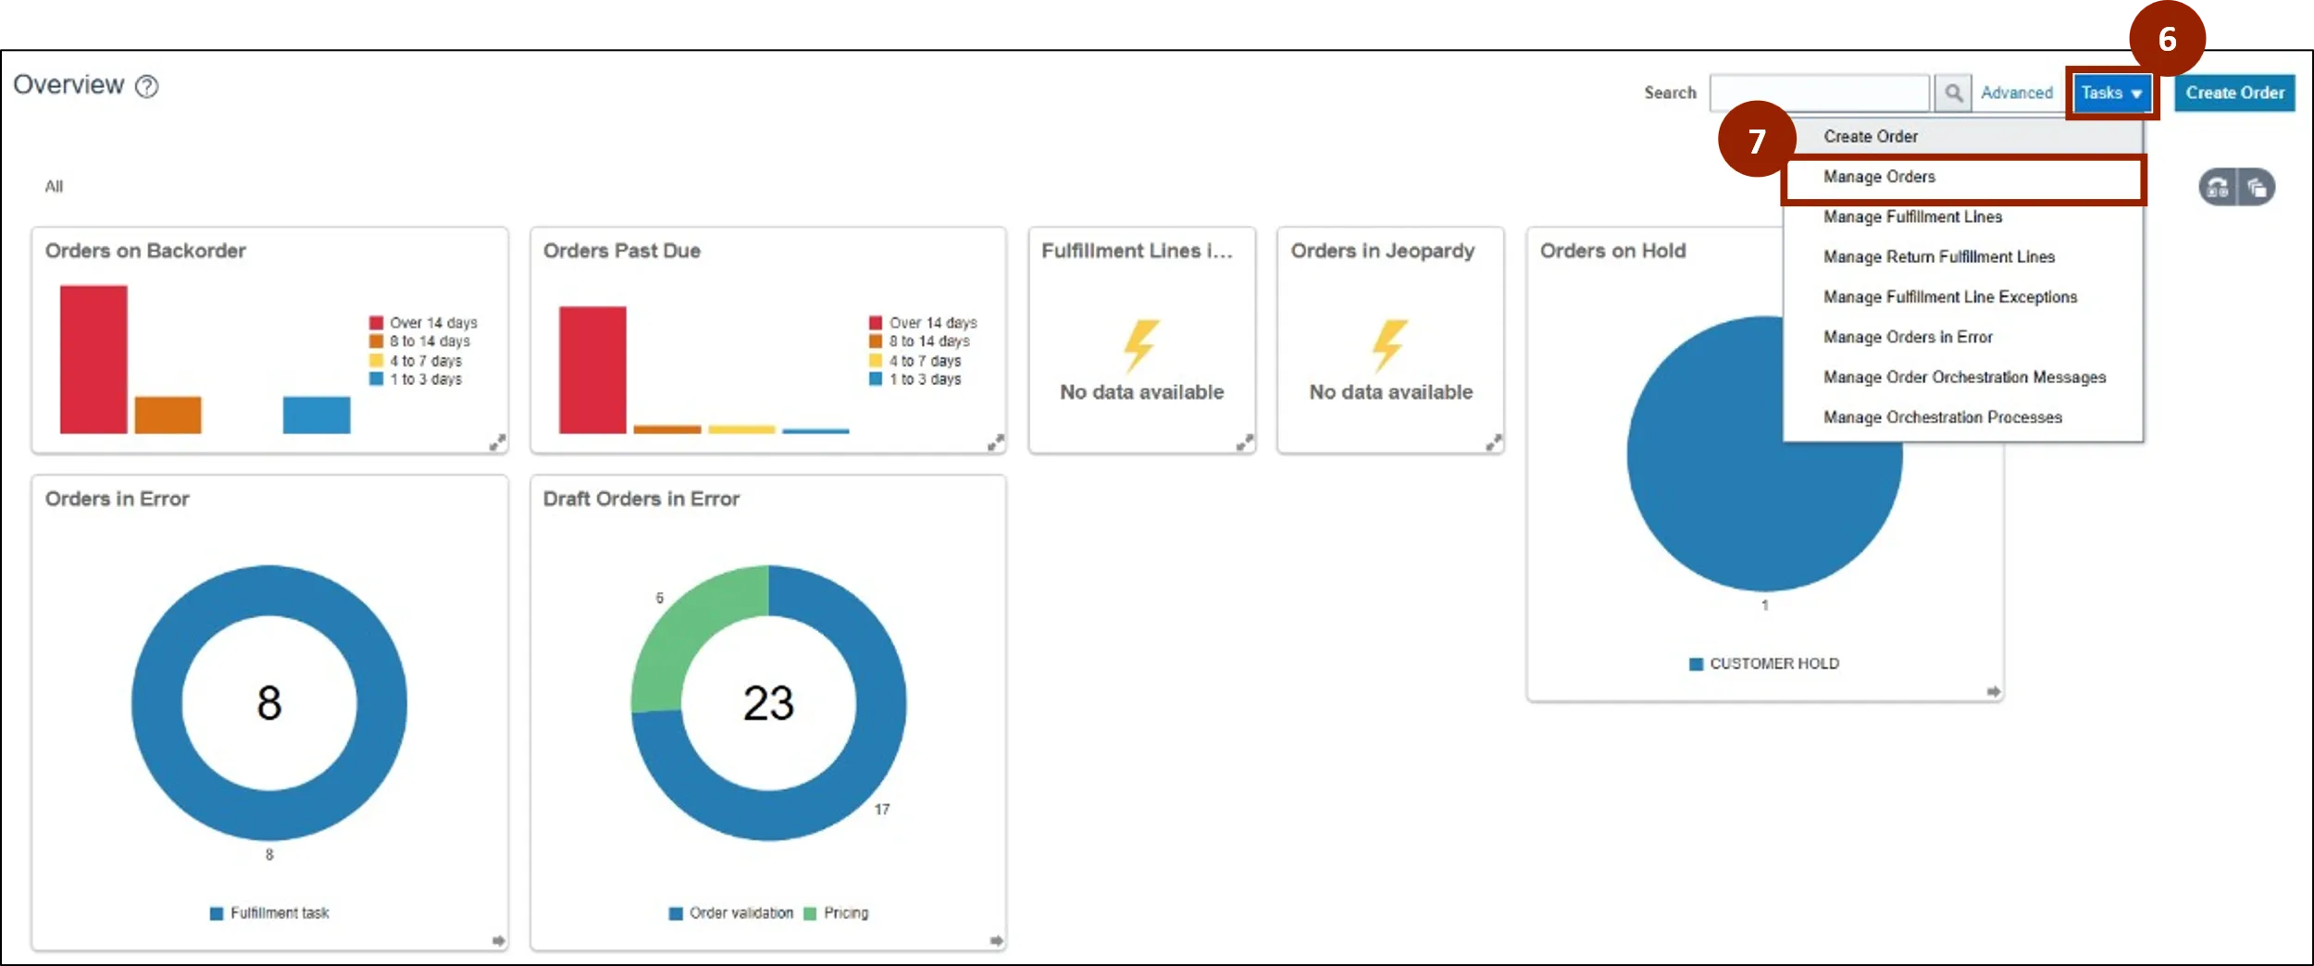Select Manage Orders from Tasks menu

coord(1879,177)
